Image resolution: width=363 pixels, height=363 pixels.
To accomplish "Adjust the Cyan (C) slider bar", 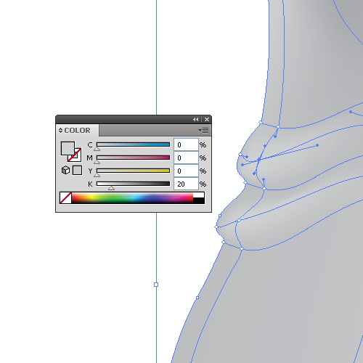I will [x=133, y=144].
